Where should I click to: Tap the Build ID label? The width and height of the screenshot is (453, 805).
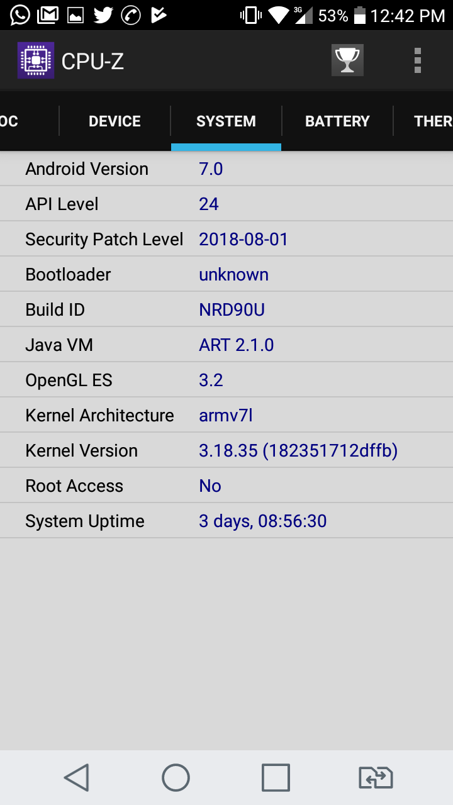(x=55, y=309)
